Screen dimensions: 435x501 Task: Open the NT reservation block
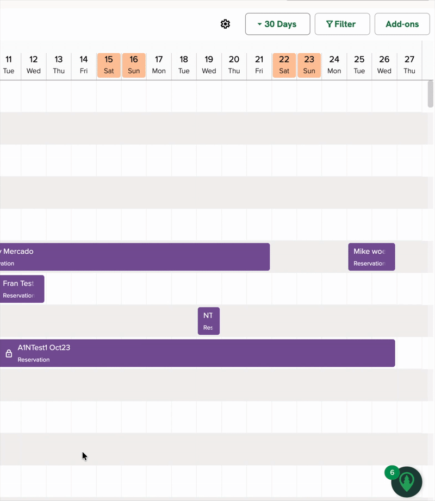coord(208,321)
